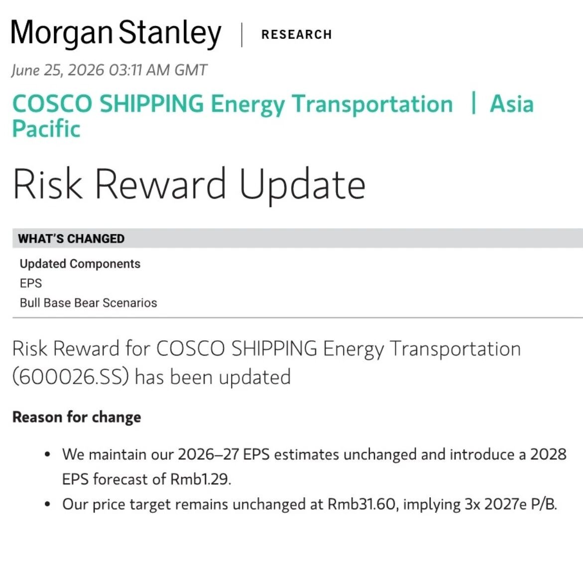Screen dimensions: 583x583
Task: Click the Asia Pacific region text
Action: (x=273, y=116)
